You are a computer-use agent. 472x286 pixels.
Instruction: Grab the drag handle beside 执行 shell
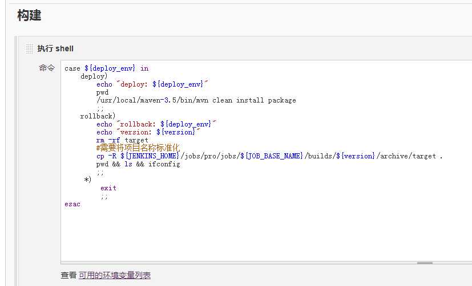(x=29, y=48)
